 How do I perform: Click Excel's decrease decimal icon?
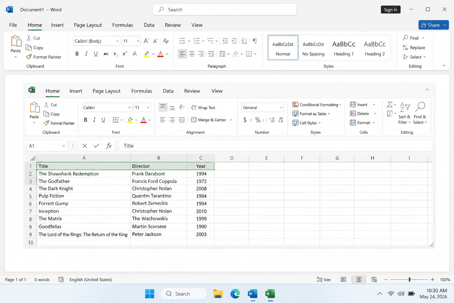[x=281, y=120]
